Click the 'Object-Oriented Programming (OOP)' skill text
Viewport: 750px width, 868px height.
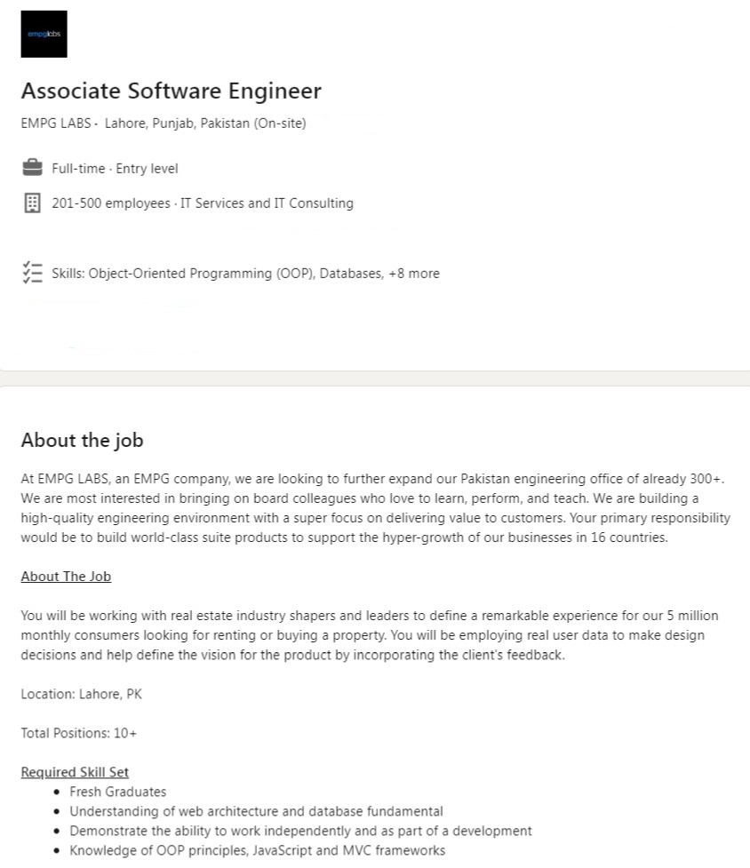coord(200,274)
